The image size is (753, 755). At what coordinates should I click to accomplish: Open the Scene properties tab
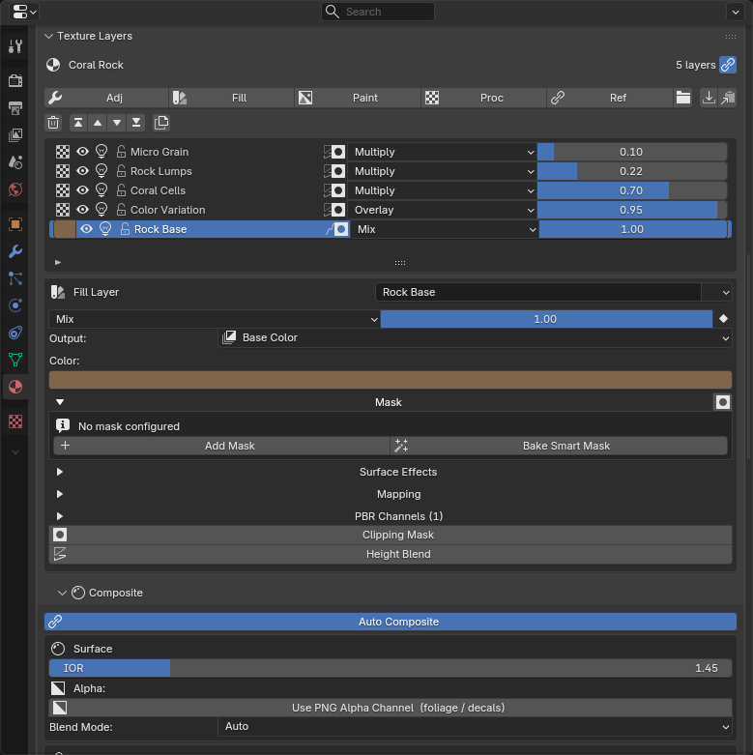coord(14,162)
